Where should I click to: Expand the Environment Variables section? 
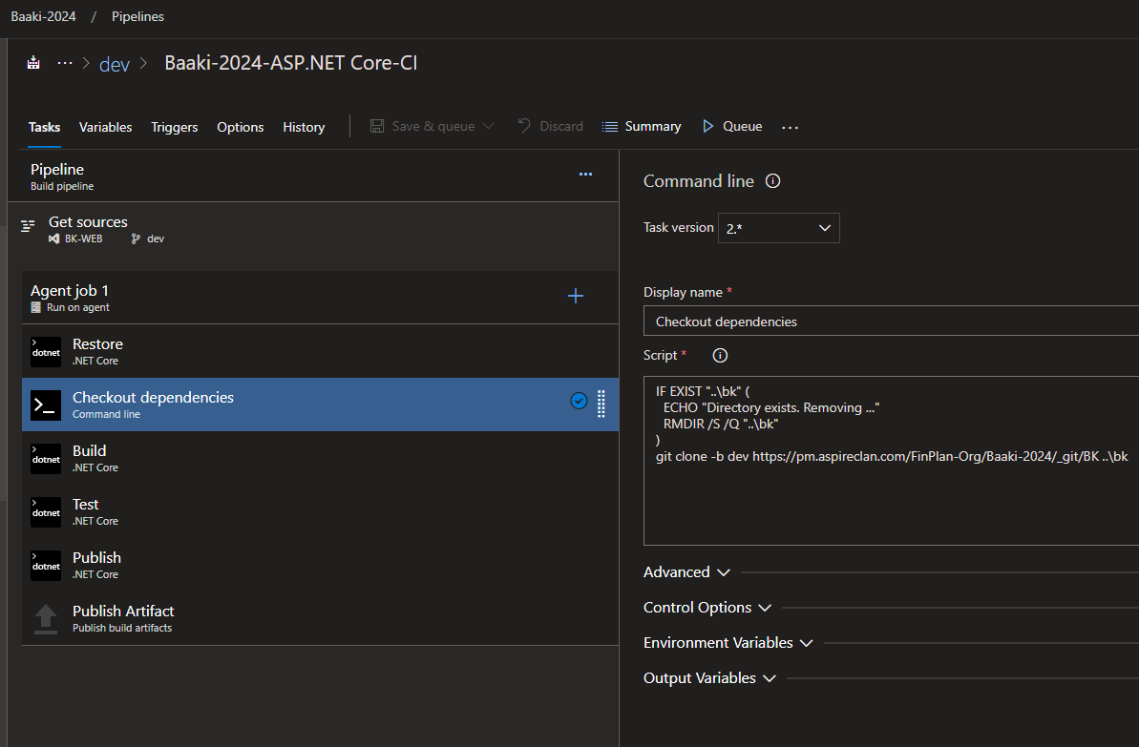(x=728, y=642)
